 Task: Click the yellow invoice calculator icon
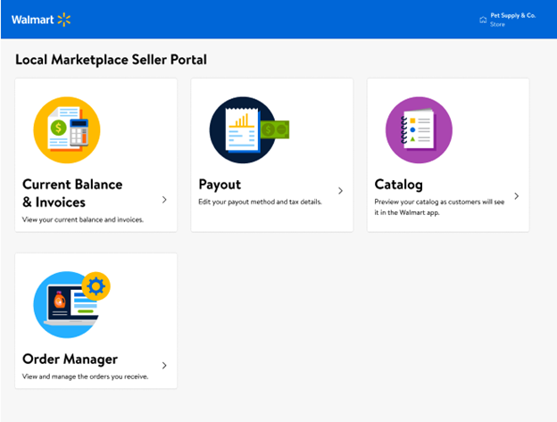pos(67,130)
